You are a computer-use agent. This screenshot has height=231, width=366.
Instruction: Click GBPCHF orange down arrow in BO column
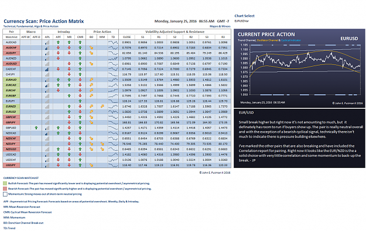pos(91,117)
